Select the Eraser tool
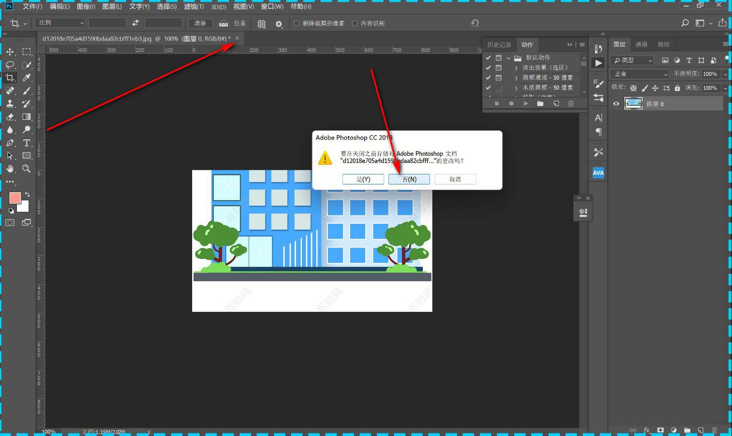 [x=10, y=117]
